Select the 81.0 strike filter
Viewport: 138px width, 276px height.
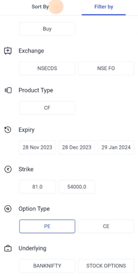[x=37, y=187]
